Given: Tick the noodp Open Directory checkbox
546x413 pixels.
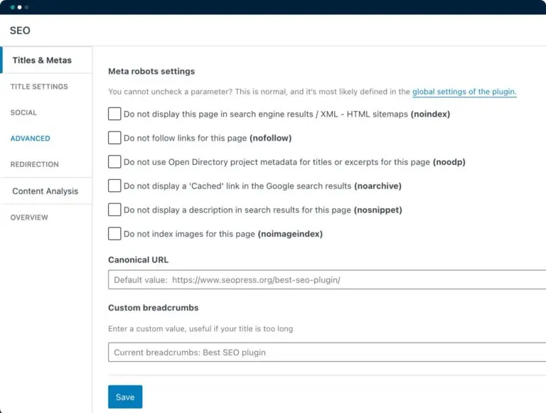Looking at the screenshot, I should (114, 162).
